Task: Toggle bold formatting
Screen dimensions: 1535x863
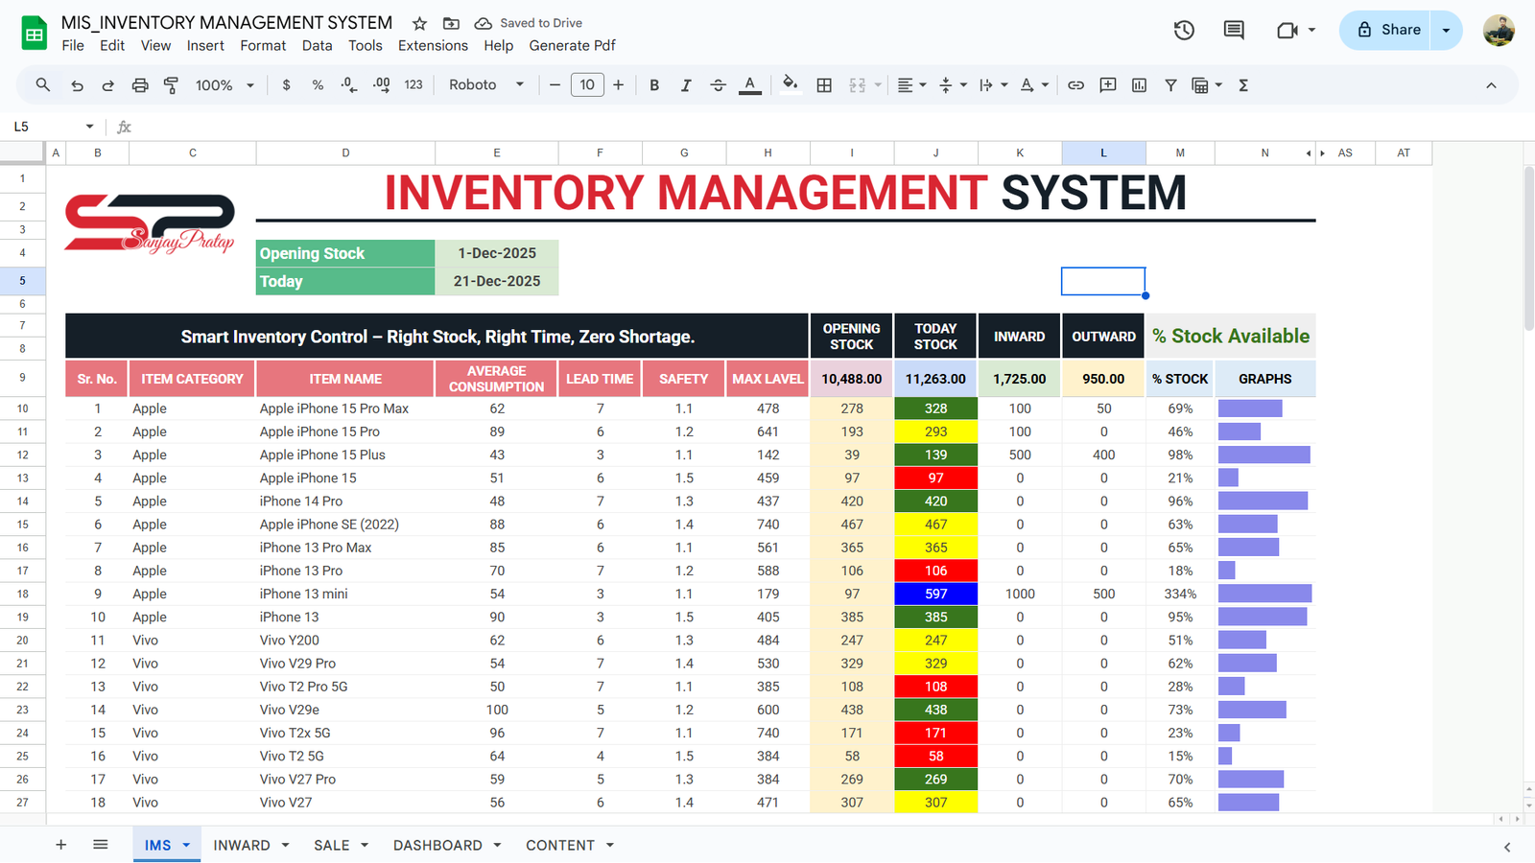Action: click(654, 85)
